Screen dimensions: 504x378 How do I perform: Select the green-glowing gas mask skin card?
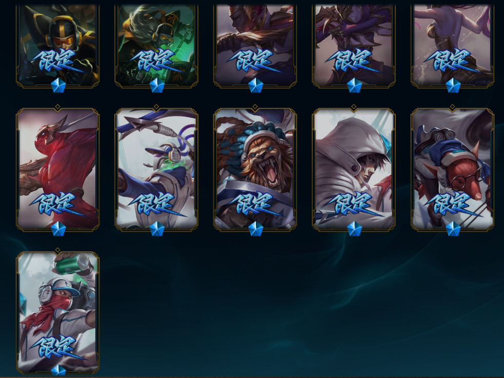(156, 46)
